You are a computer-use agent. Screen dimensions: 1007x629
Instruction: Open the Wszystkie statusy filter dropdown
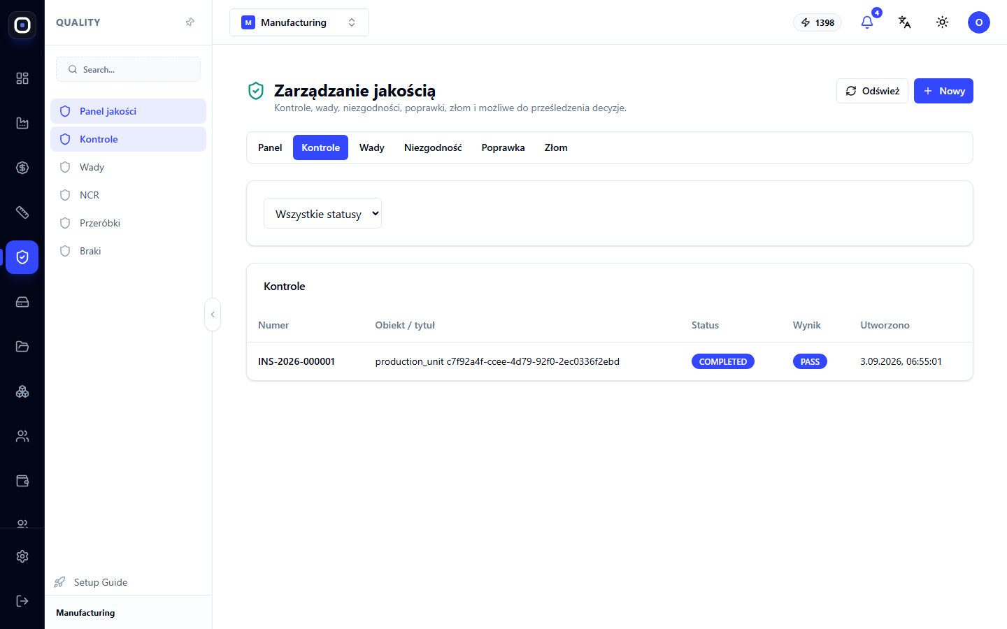322,213
